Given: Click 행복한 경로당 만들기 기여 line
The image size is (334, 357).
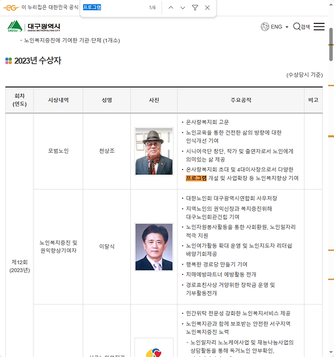Looking at the screenshot, I should point(216,264).
